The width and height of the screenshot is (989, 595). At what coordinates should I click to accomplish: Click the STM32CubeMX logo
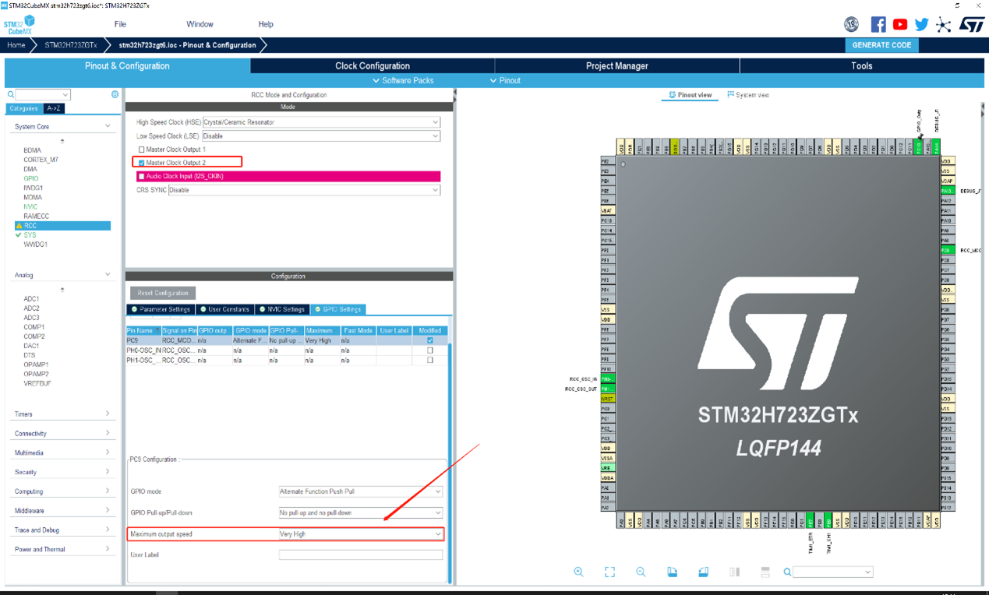pyautogui.click(x=19, y=25)
